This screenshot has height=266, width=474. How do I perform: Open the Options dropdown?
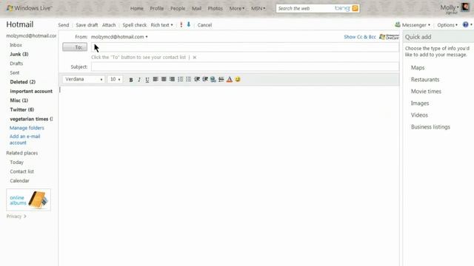(x=447, y=25)
